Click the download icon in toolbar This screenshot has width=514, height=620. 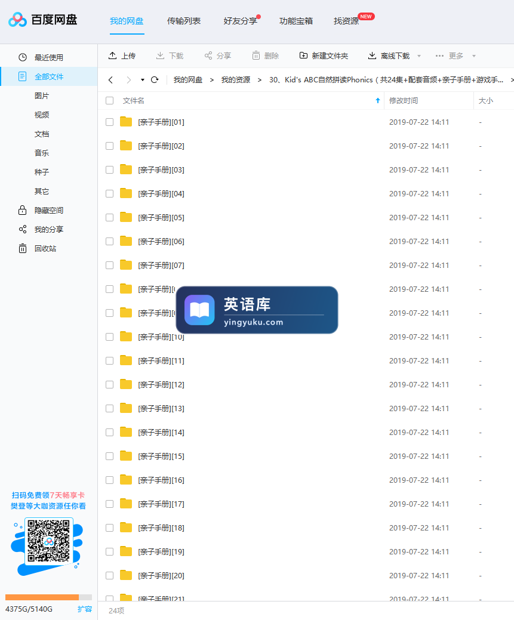(160, 55)
